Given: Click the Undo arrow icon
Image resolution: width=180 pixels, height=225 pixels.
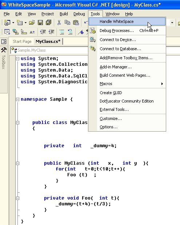Looking at the screenshot, I should click(86, 22).
